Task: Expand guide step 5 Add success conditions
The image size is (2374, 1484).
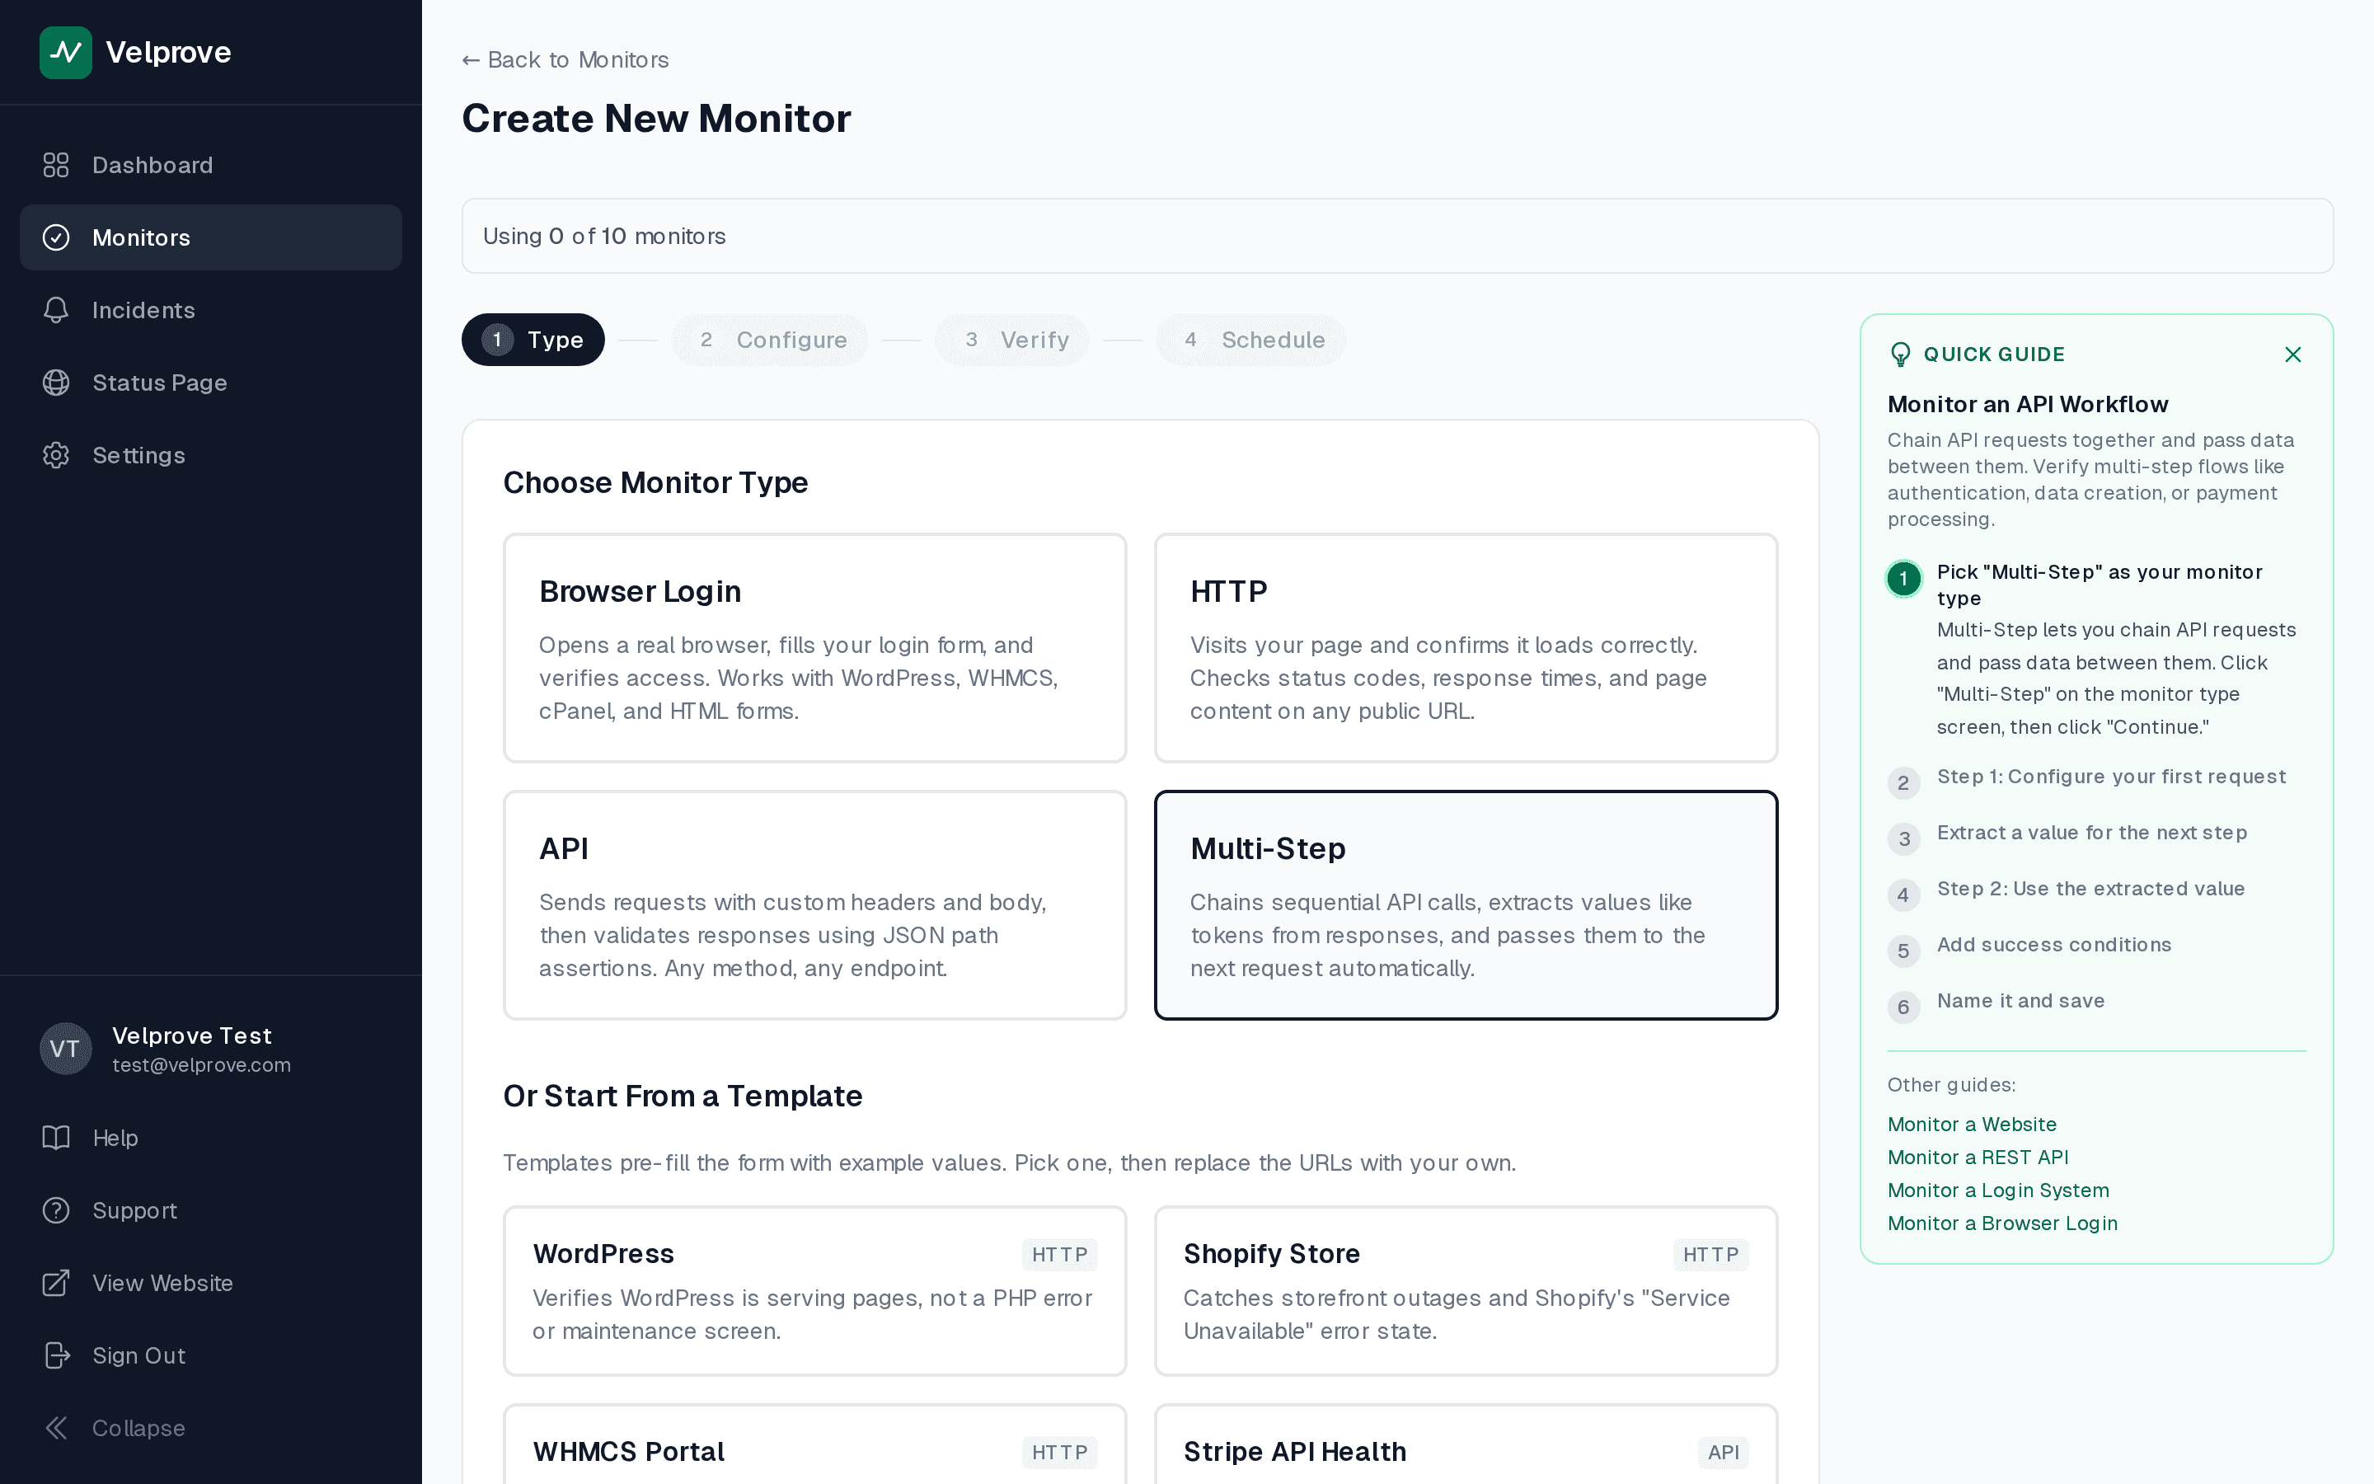Action: (2053, 945)
